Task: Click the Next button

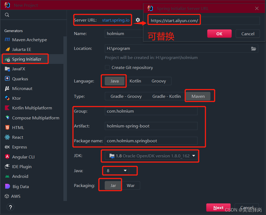Action: [x=218, y=207]
